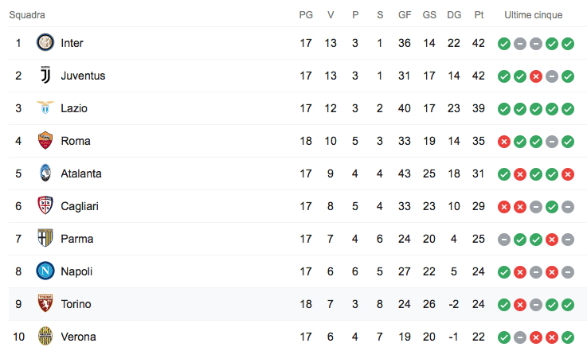Click Inter's most recent win indicator
The image size is (587, 351).
pos(567,44)
